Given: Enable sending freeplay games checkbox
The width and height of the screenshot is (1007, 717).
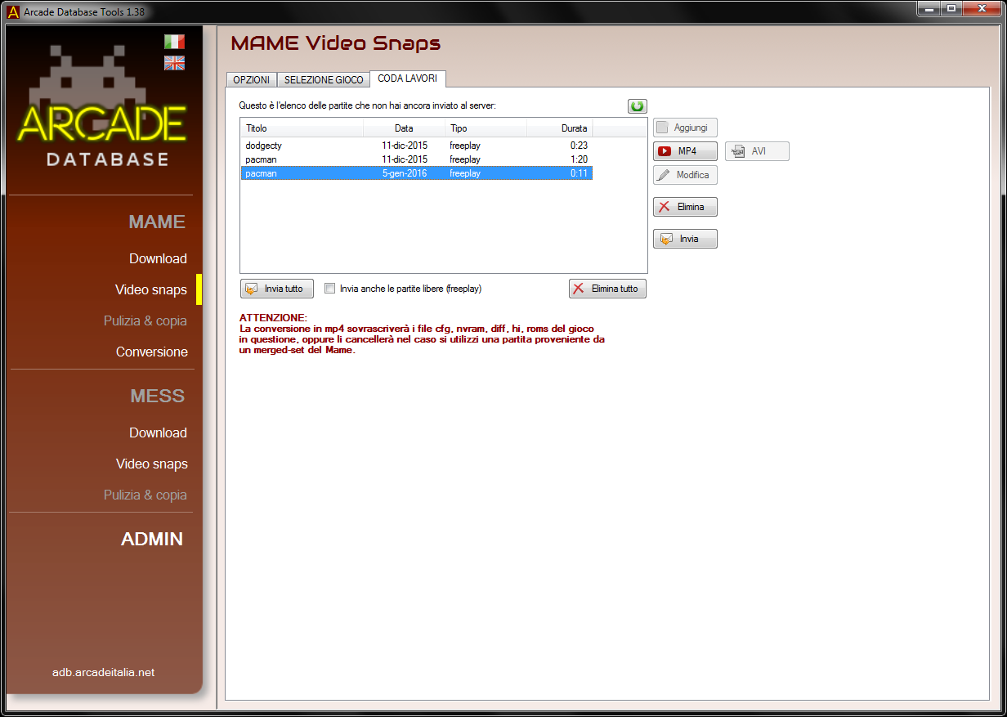Looking at the screenshot, I should [330, 289].
